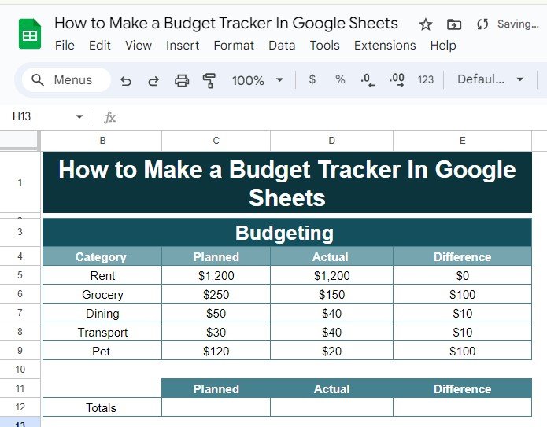
Task: Open the Format menu
Action: [x=234, y=46]
